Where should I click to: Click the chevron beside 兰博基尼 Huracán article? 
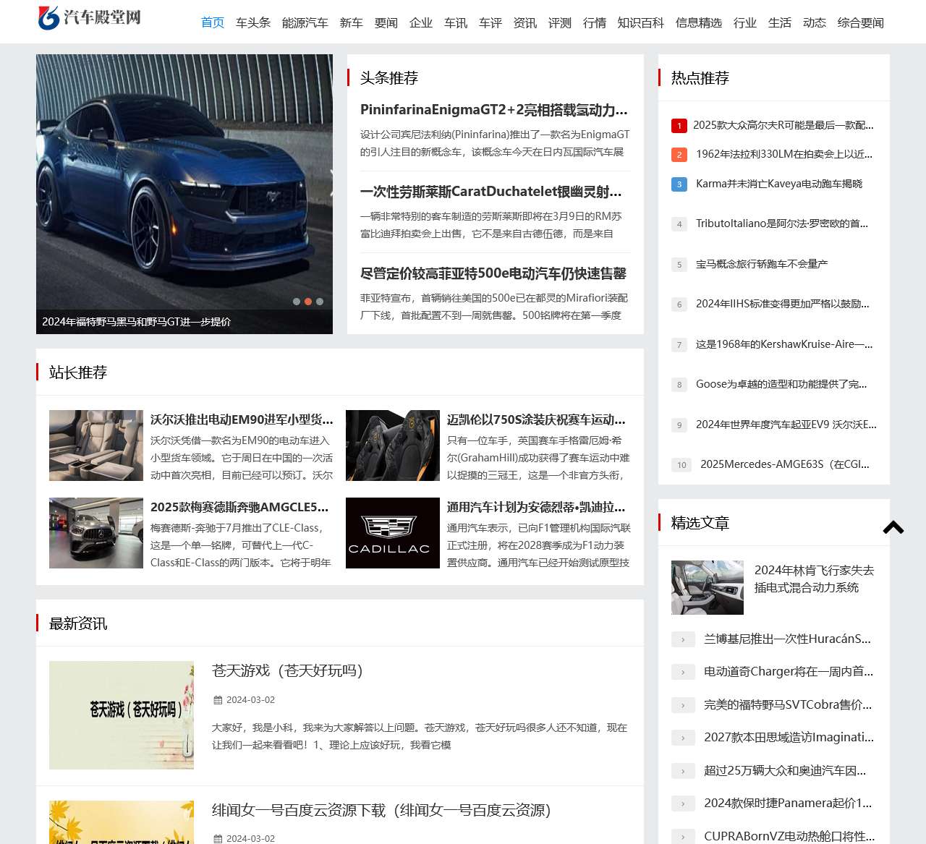683,639
